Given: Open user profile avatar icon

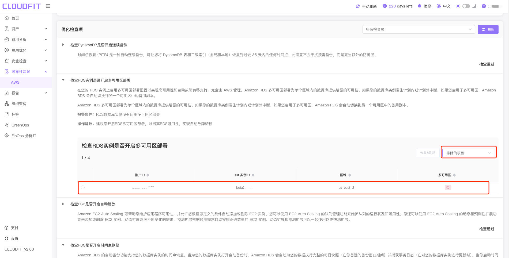Looking at the screenshot, I should click(484, 6).
